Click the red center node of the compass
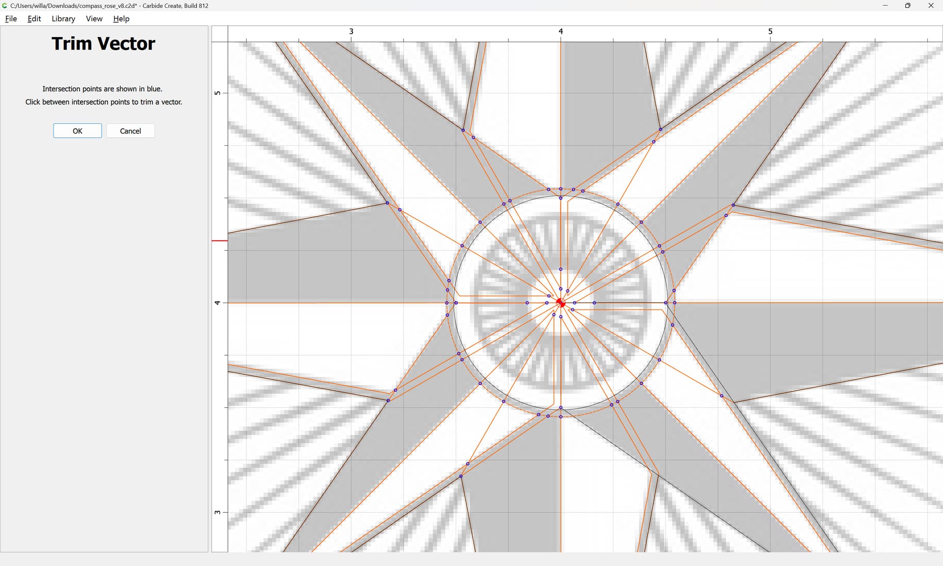943x566 pixels. point(561,303)
